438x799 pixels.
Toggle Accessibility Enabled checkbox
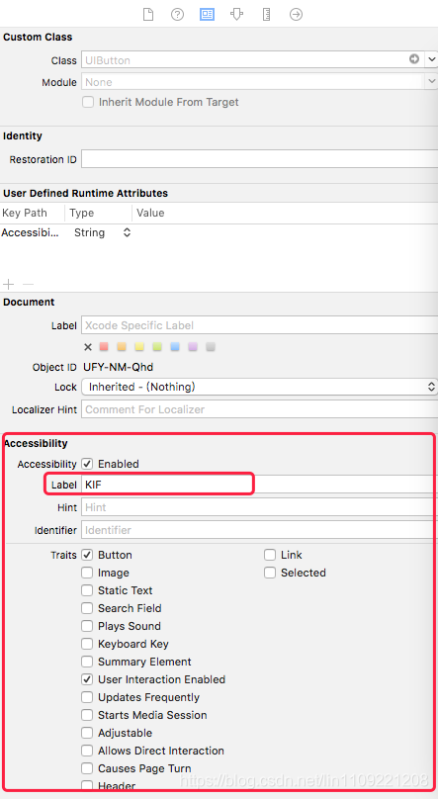pos(88,464)
